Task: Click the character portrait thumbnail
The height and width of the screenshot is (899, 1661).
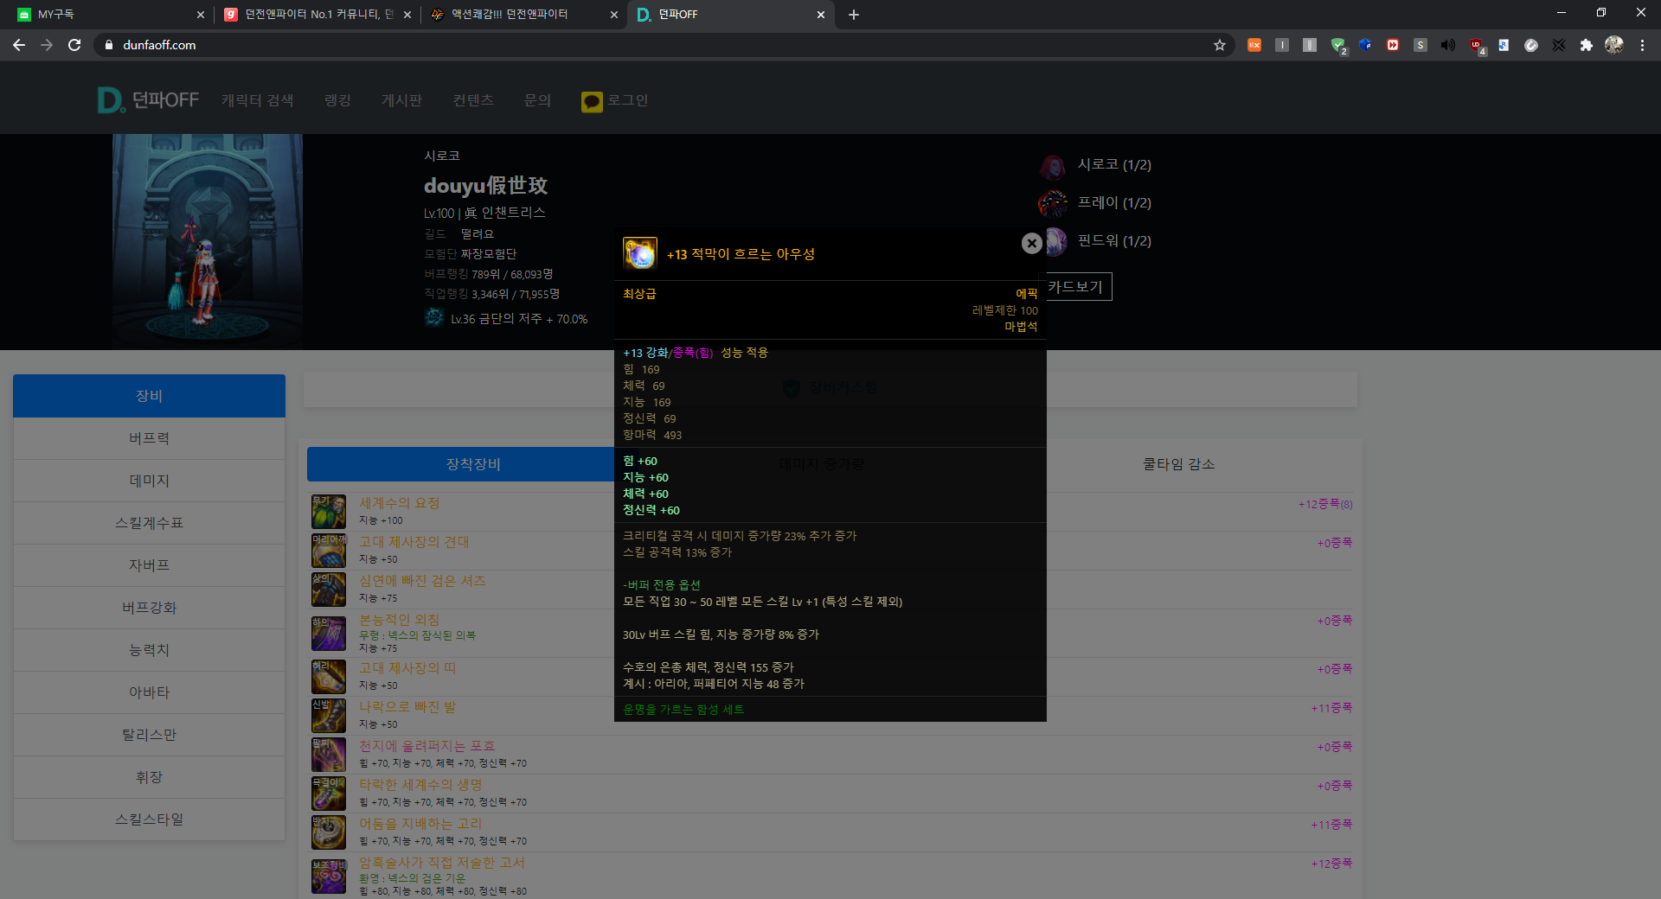Action: 207,241
